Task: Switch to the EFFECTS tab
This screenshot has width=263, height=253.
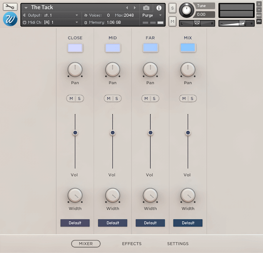Action: pos(131,244)
